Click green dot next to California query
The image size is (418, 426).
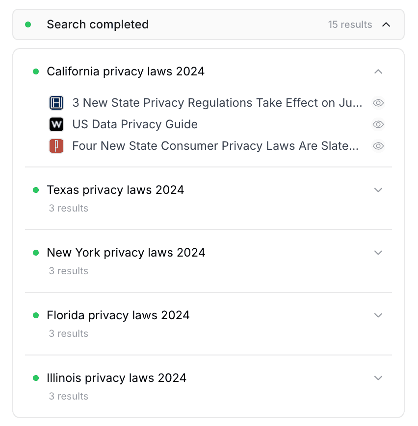36,71
